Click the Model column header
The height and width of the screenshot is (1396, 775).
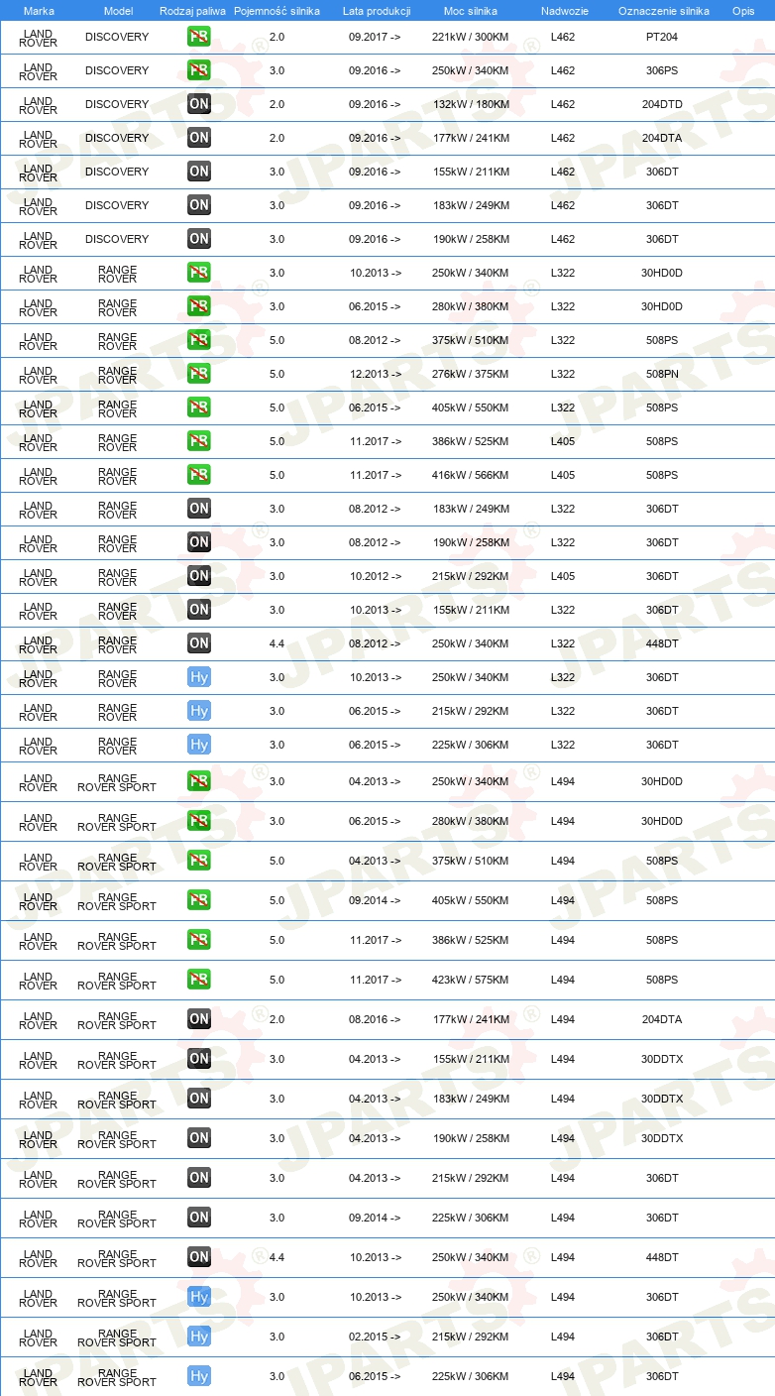[x=118, y=11]
